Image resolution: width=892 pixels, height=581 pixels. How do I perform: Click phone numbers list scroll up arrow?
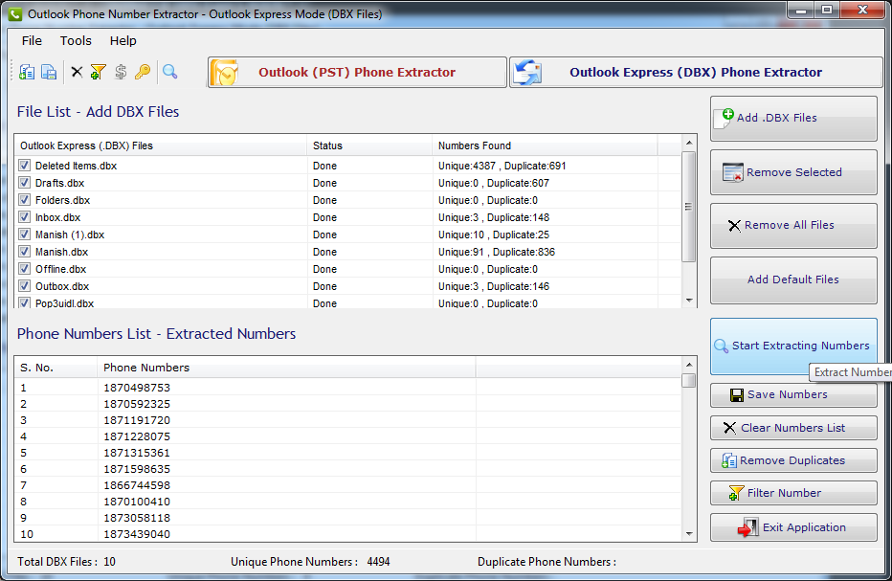click(689, 365)
